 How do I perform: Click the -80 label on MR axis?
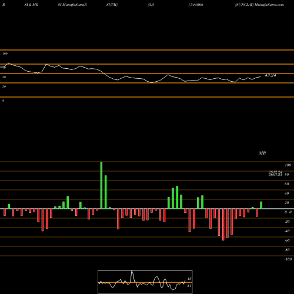287,250
